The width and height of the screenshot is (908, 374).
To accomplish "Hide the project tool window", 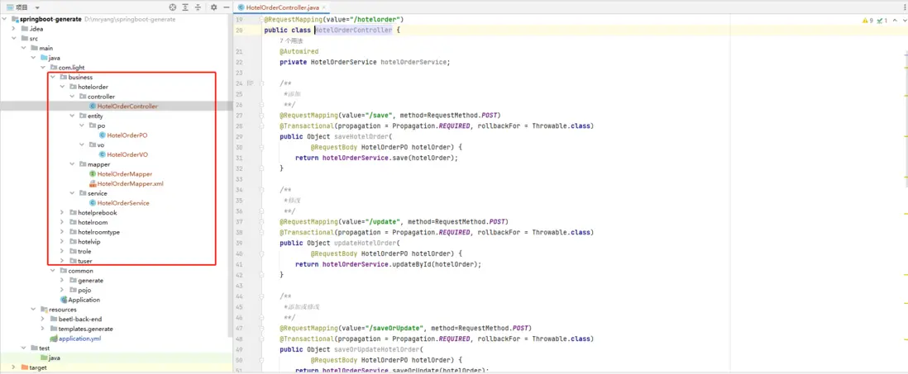I will pyautogui.click(x=226, y=7).
